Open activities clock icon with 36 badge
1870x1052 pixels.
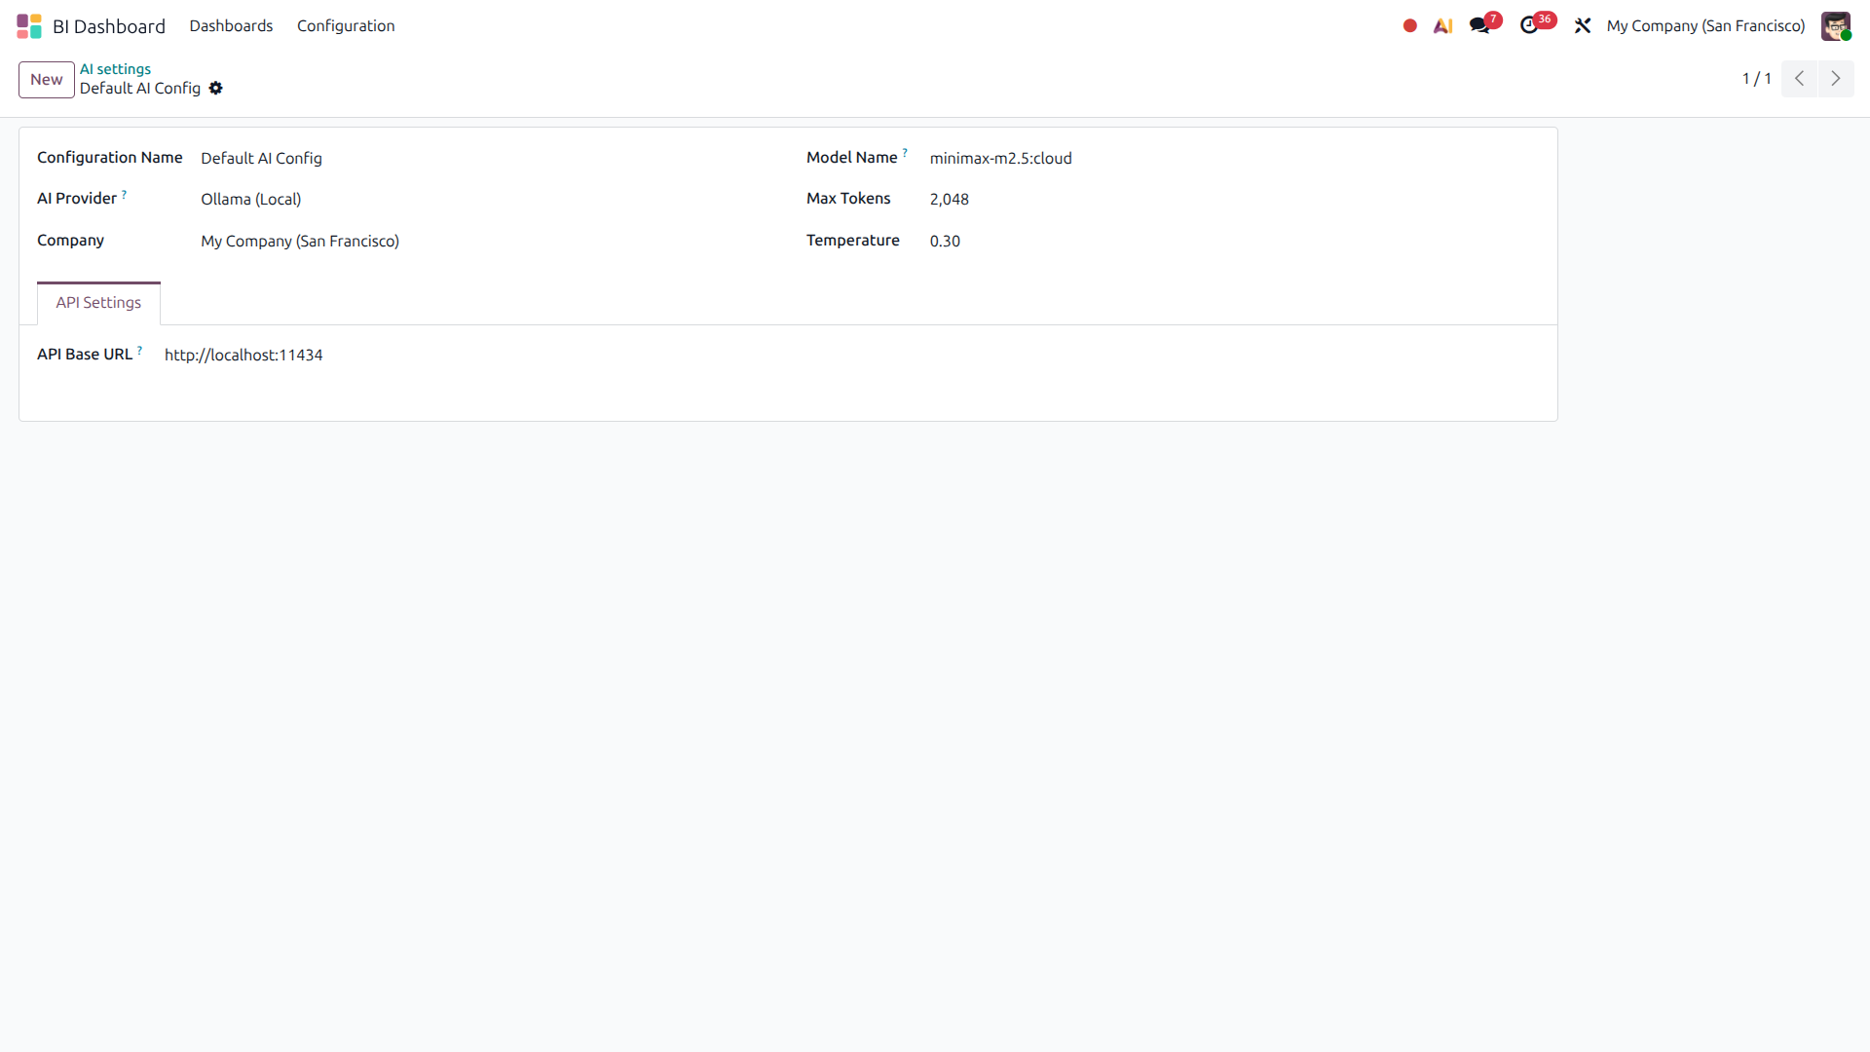(1536, 24)
